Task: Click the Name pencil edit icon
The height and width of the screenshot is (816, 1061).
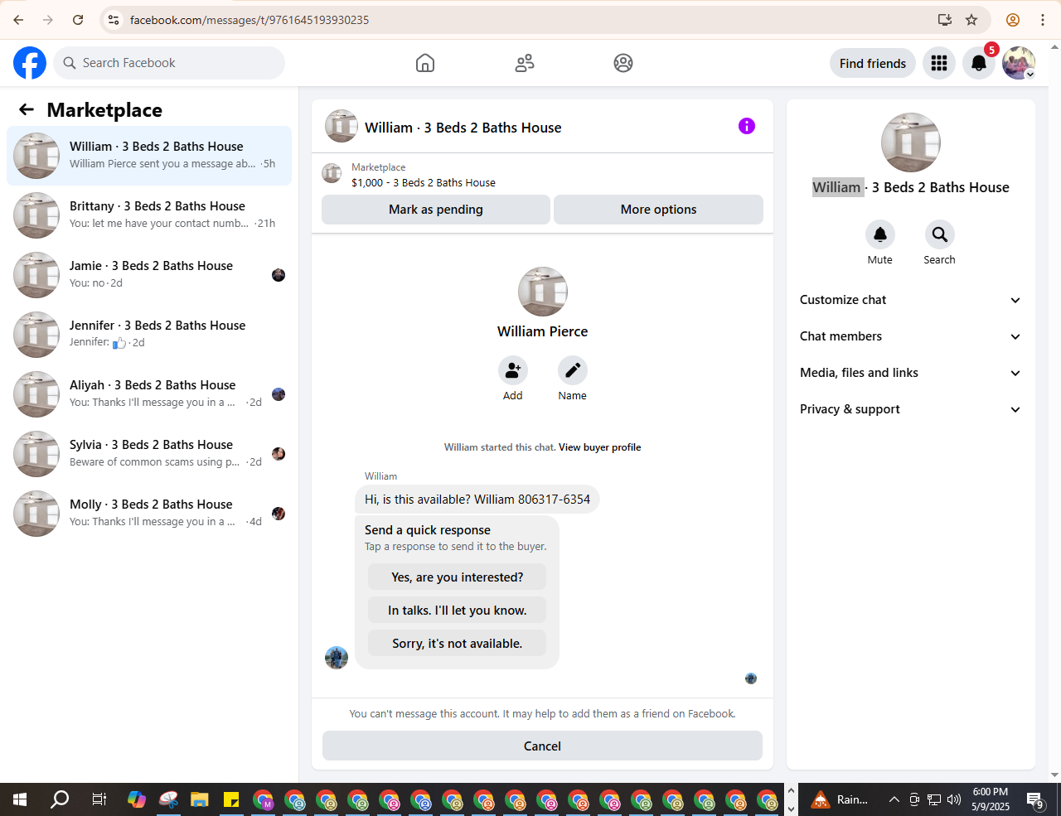Action: (573, 370)
